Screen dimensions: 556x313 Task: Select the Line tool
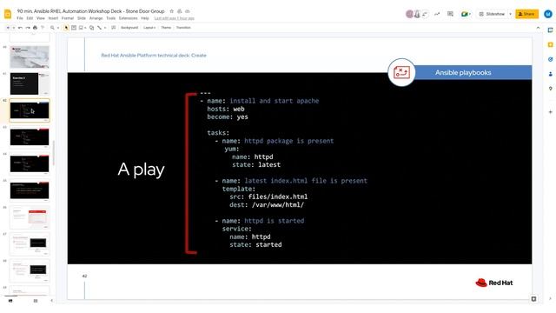99,27
